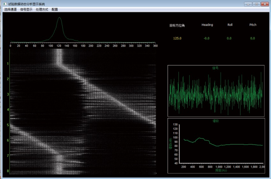The height and width of the screenshot is (179, 271).
Task: Minimize the analysis window
Action: pos(248,4)
